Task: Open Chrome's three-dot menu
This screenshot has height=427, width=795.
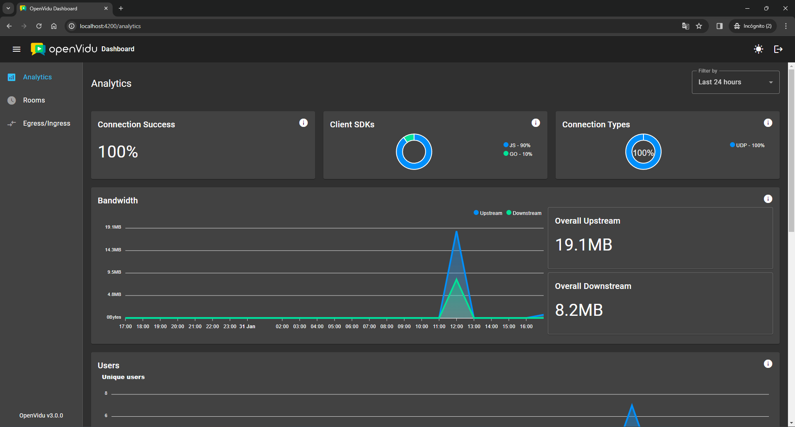Action: point(785,26)
